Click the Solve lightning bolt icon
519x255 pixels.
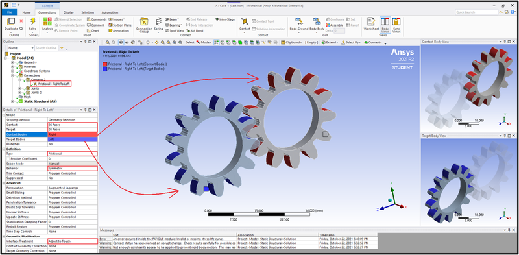pos(33,22)
